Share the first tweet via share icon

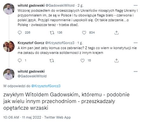tap(117, 33)
